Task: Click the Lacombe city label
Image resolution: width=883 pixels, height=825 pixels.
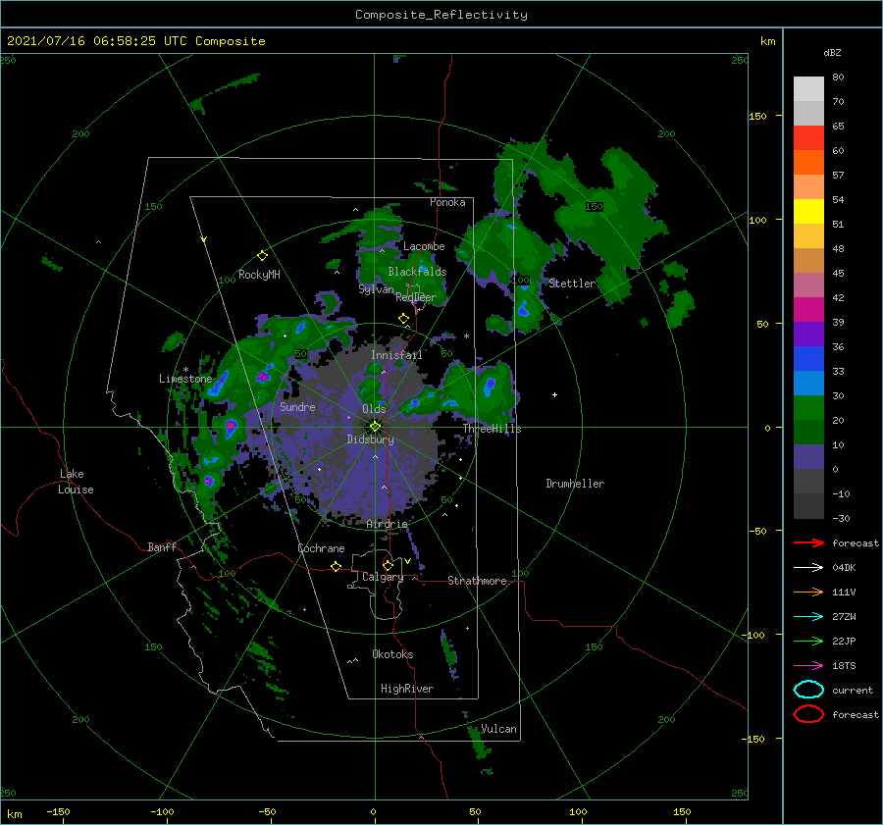Action: click(x=424, y=246)
